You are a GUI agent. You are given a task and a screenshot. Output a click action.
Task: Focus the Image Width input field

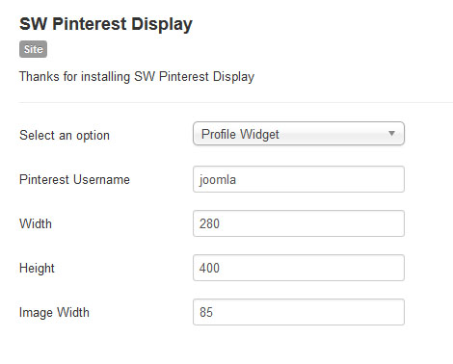coord(299,312)
